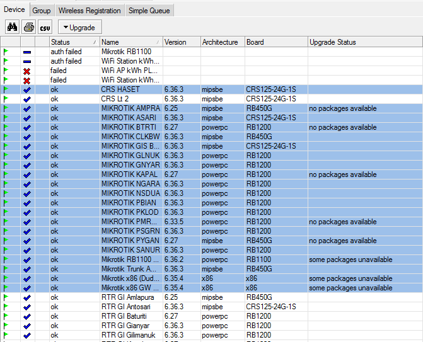
Task: Click the check icon for MIKROTIK NSDUA
Action: pyautogui.click(x=27, y=193)
